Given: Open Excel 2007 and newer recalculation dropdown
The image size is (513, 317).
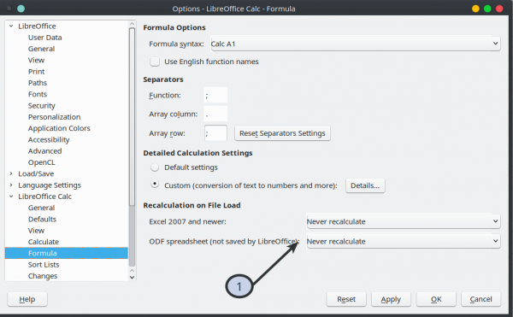Looking at the screenshot, I should click(x=403, y=221).
